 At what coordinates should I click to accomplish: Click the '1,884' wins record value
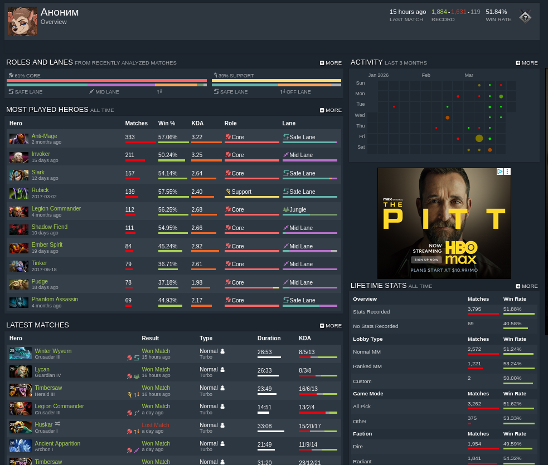pyautogui.click(x=439, y=12)
